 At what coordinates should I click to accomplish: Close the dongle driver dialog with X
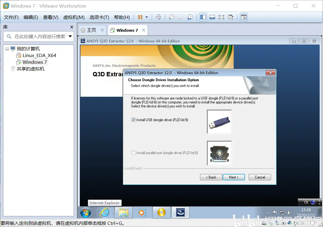270,73
